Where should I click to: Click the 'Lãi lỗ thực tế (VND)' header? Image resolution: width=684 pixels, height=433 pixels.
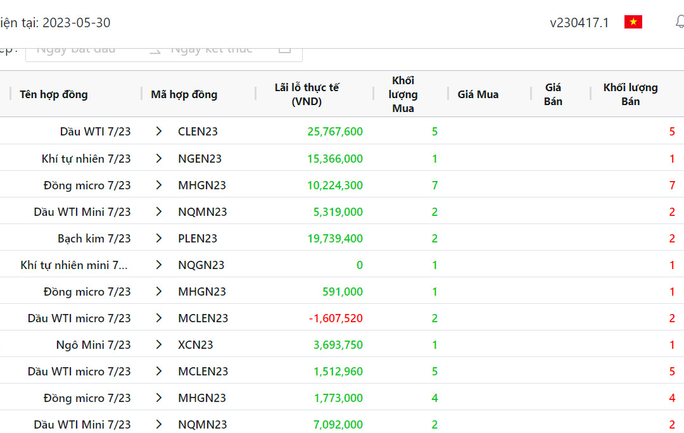[x=307, y=94]
